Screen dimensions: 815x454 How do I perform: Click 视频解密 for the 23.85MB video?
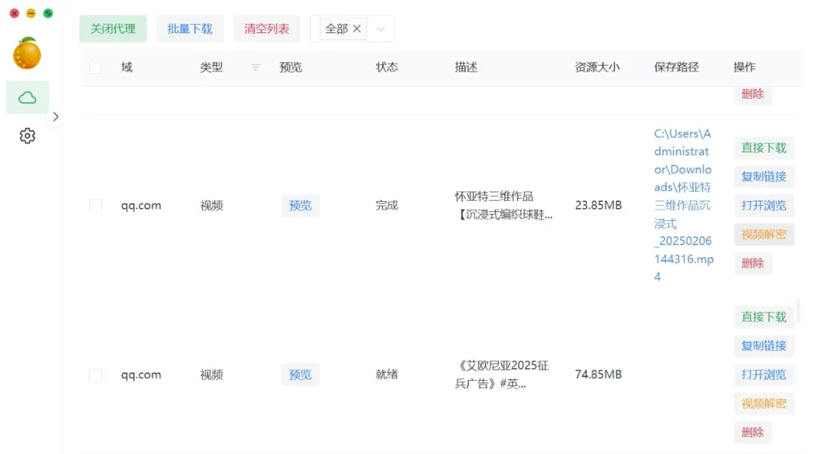click(x=764, y=235)
